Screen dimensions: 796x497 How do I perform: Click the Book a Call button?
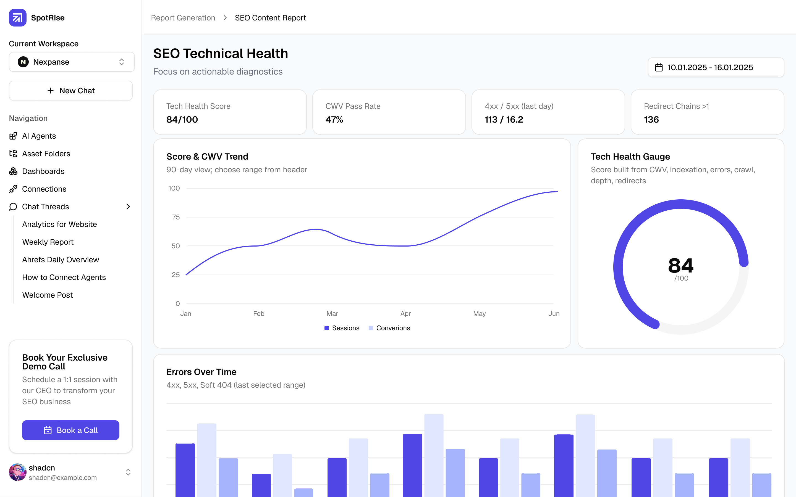71,430
